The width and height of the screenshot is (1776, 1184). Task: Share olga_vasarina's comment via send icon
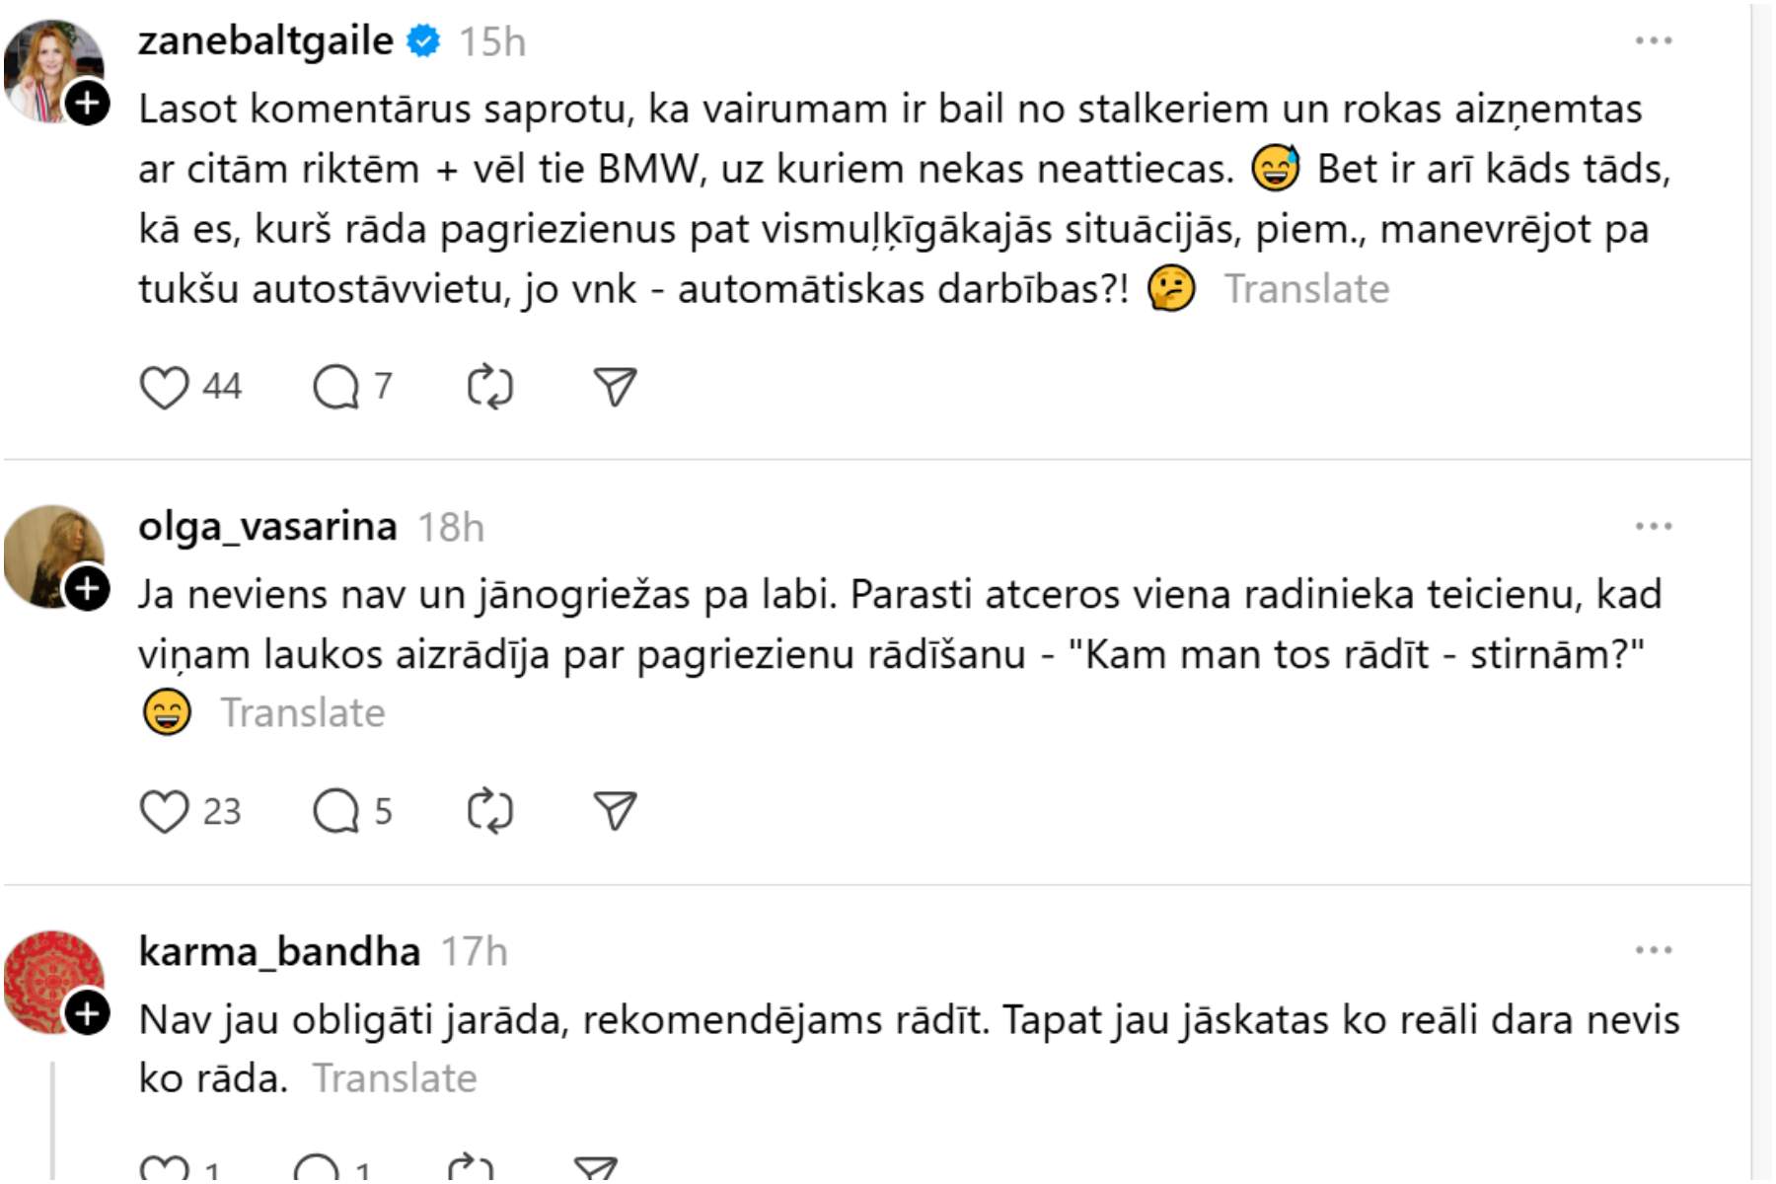click(x=615, y=812)
